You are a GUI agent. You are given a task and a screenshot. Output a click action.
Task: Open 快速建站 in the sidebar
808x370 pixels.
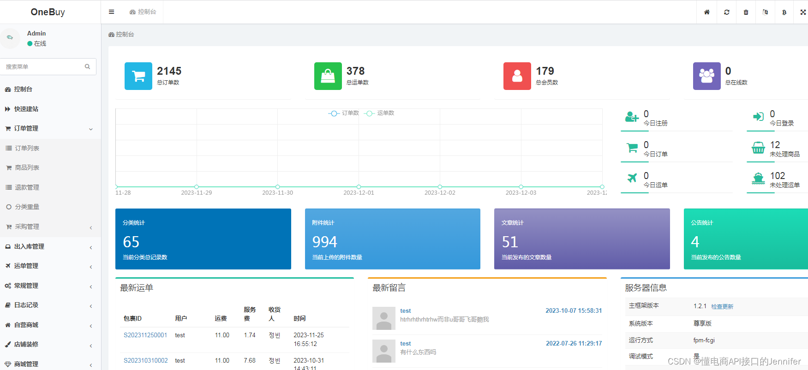50,109
